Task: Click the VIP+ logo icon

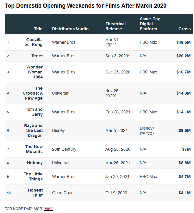Action: pos(48,209)
